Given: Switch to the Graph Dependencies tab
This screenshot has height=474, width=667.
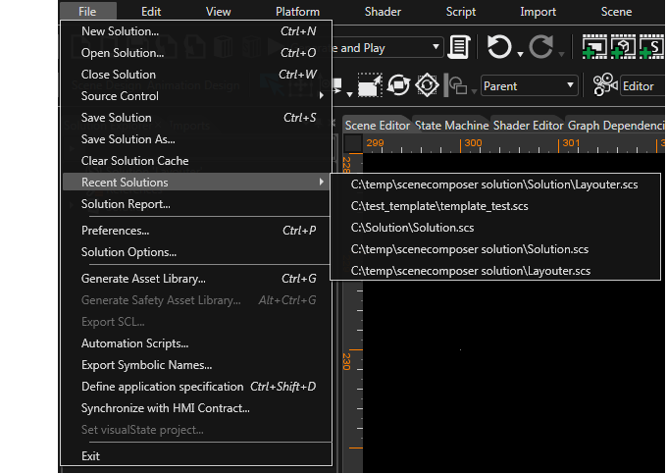Looking at the screenshot, I should [x=616, y=125].
